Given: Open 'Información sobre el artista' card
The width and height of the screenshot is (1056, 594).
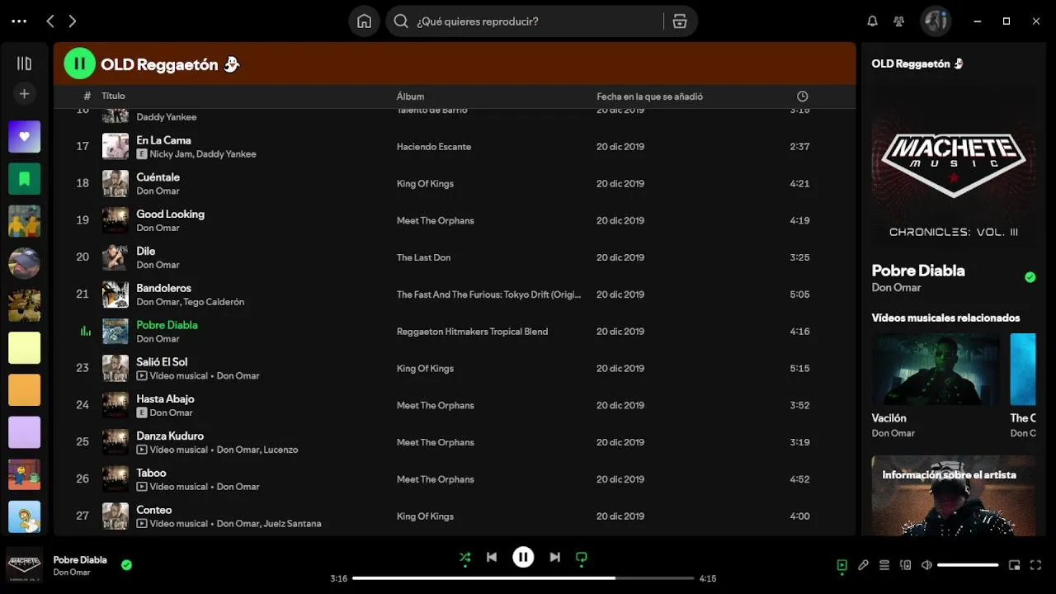Looking at the screenshot, I should (x=954, y=495).
